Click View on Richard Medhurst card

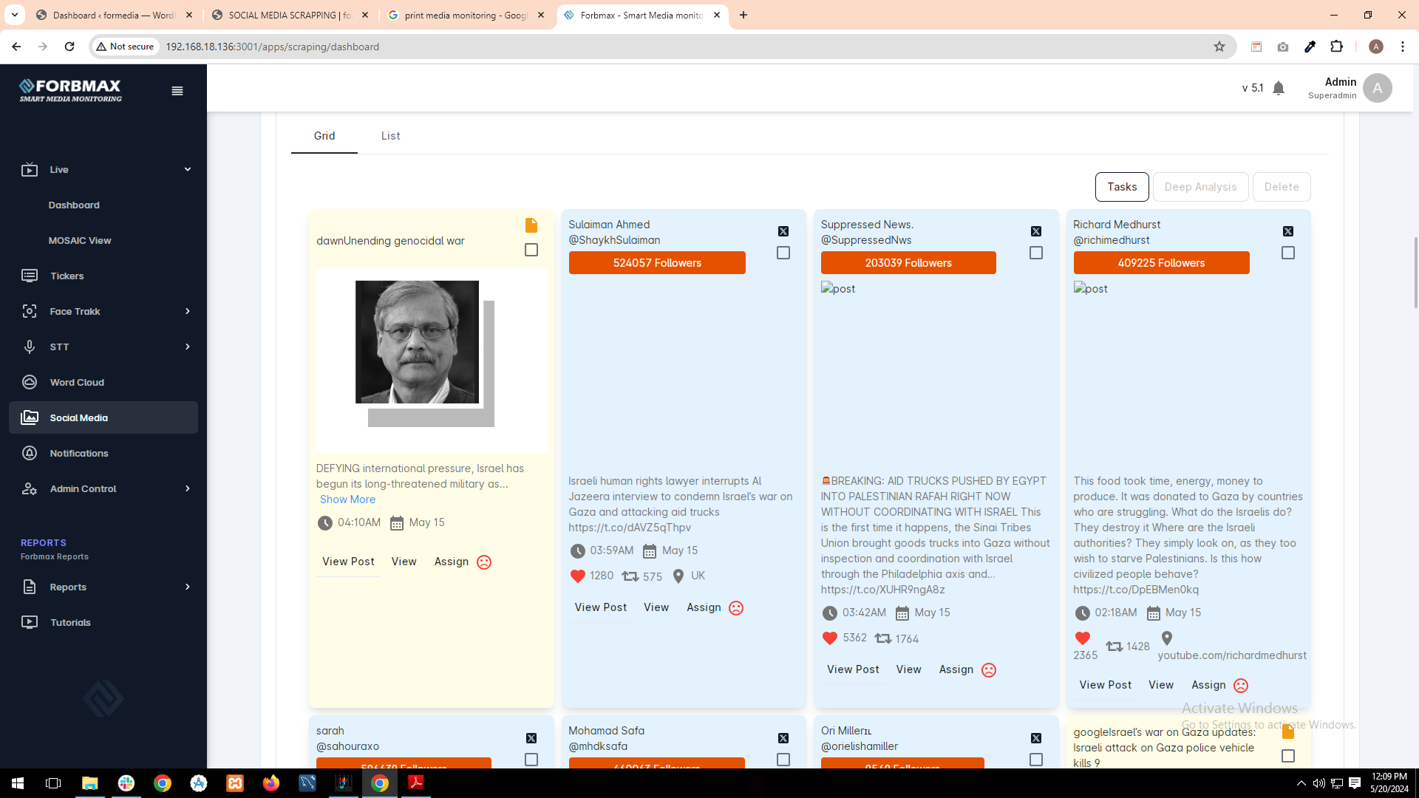pyautogui.click(x=1160, y=685)
